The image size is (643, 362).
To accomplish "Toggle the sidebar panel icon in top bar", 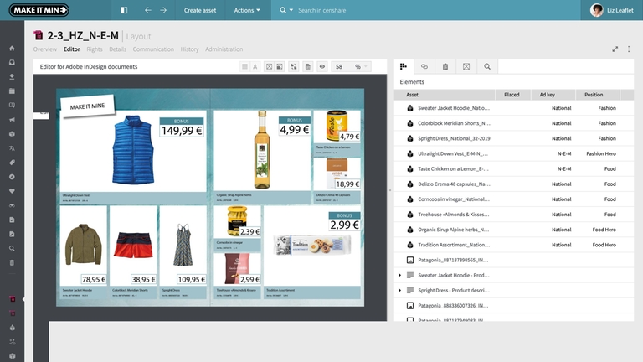I will click(124, 10).
